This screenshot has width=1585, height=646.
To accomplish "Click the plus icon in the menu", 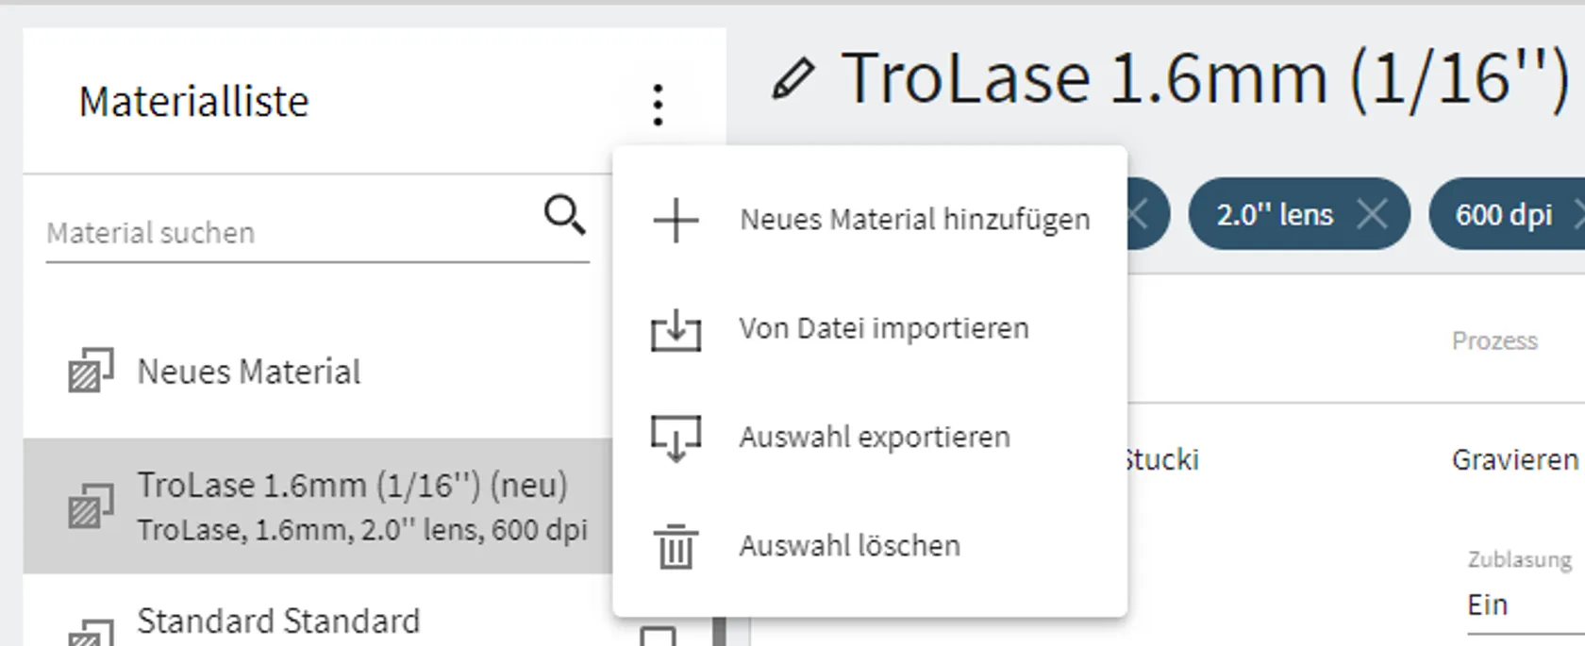I will tap(676, 222).
